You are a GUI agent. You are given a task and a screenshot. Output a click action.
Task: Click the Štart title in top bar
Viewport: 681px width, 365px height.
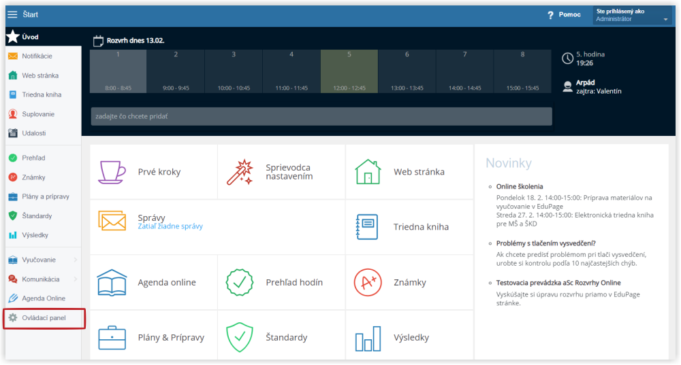(x=31, y=14)
